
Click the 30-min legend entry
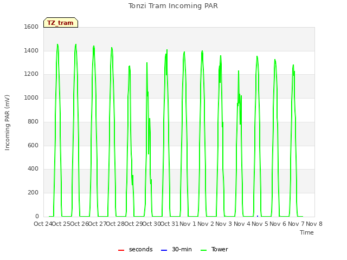[x=176, y=249]
